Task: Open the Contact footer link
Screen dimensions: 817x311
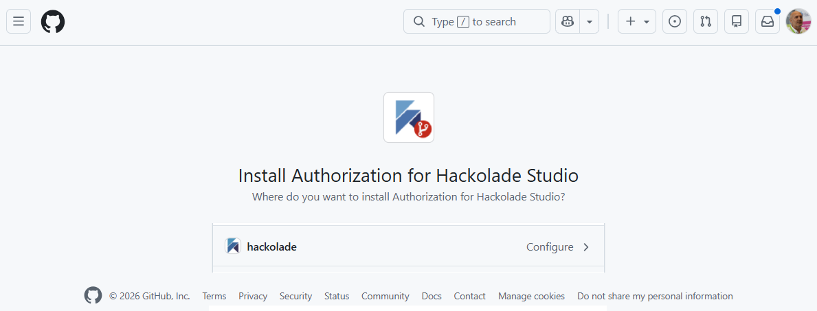Action: 469,296
